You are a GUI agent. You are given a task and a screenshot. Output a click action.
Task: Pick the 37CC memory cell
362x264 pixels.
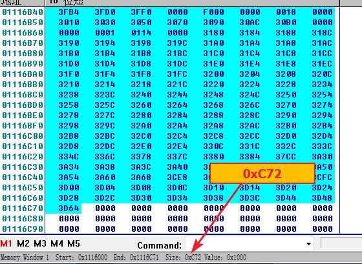click(x=286, y=157)
